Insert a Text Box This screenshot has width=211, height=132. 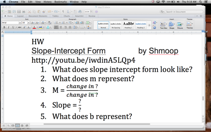click(x=164, y=25)
